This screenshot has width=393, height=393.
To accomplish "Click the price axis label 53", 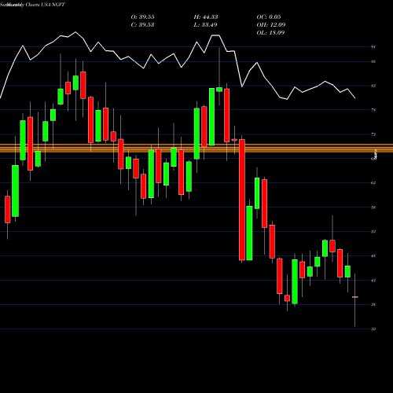I will click(373, 232).
